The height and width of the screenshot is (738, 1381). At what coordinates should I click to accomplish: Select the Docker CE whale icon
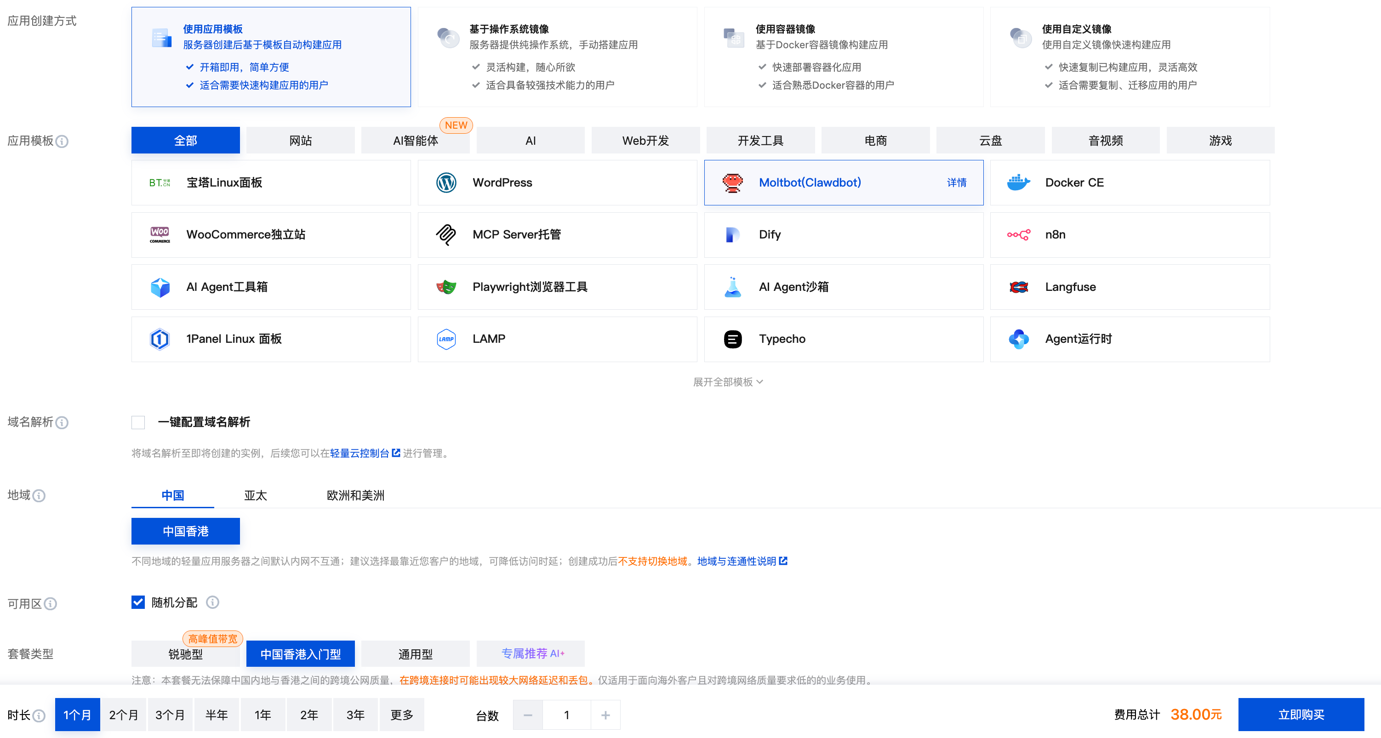(1018, 183)
